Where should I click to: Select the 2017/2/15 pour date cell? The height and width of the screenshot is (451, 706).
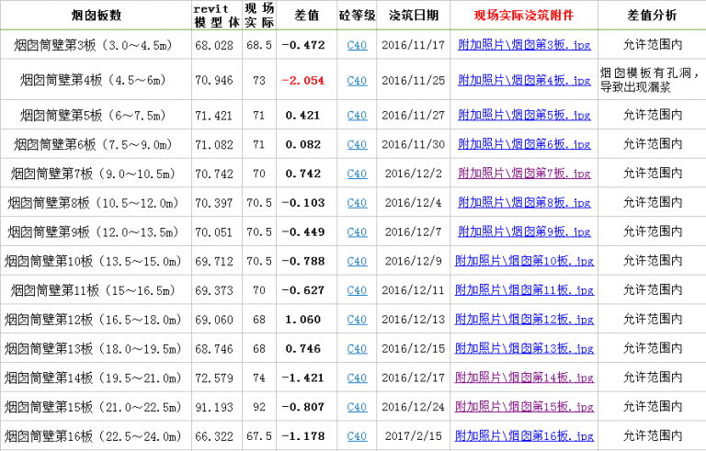[413, 435]
